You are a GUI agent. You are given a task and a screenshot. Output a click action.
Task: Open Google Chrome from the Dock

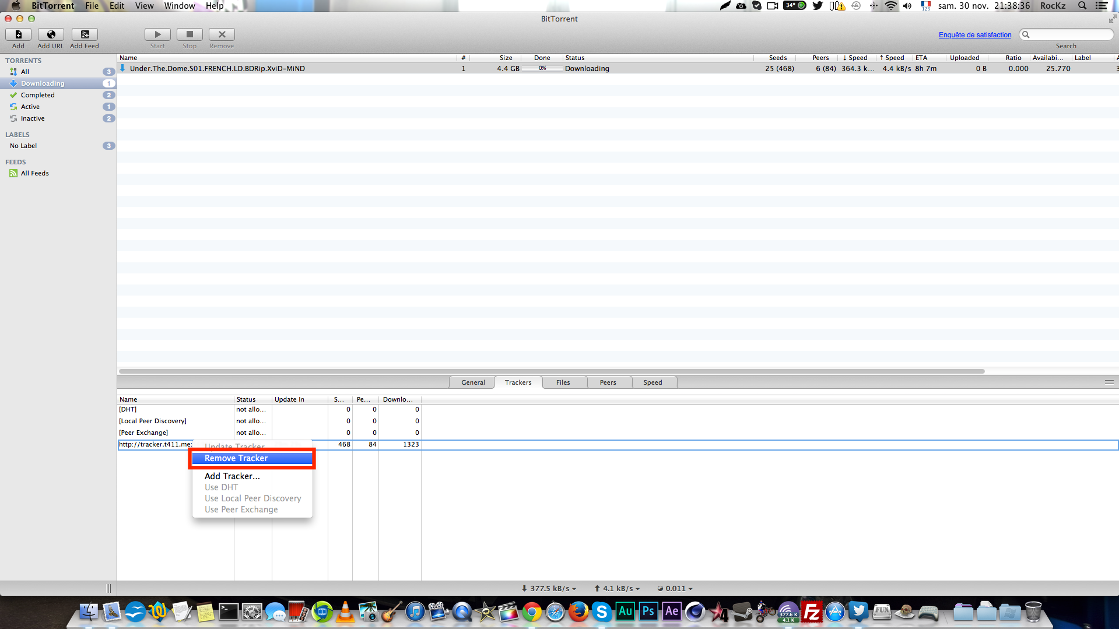[x=532, y=612]
